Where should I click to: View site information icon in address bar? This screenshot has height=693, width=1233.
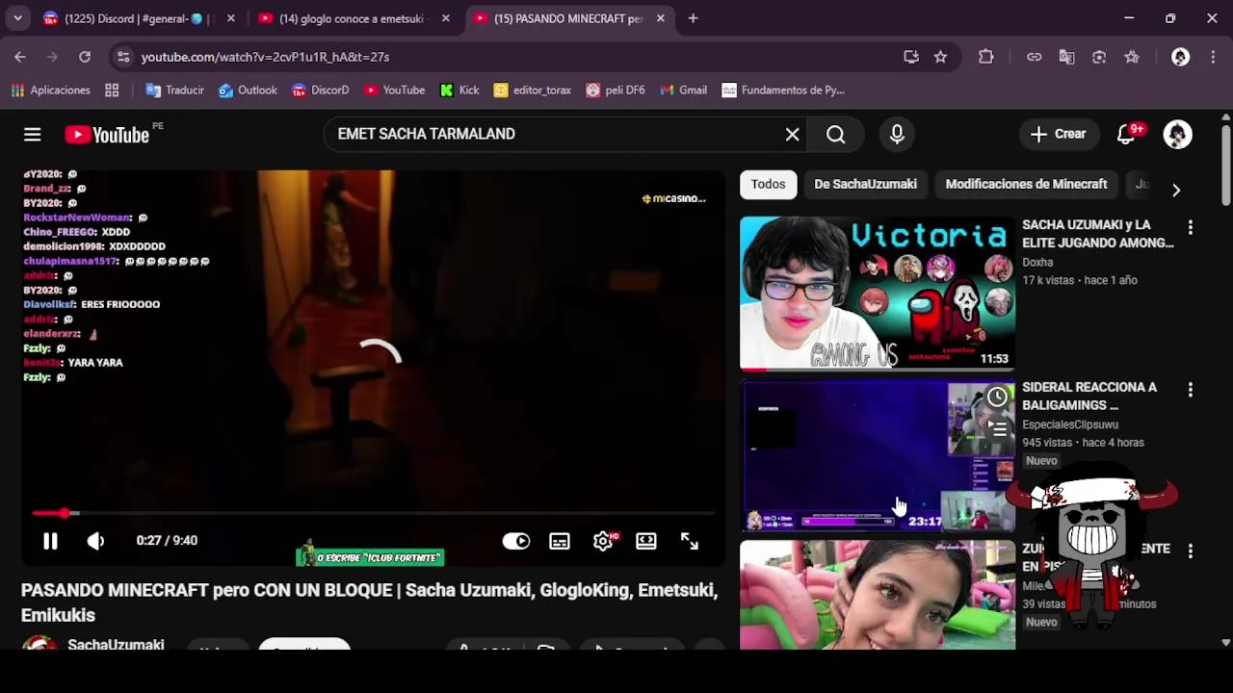pos(123,57)
